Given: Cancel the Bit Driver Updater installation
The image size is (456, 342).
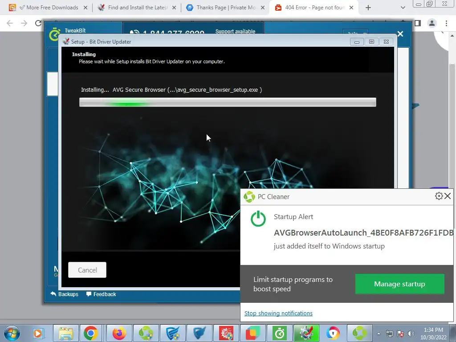Looking at the screenshot, I should (x=87, y=270).
